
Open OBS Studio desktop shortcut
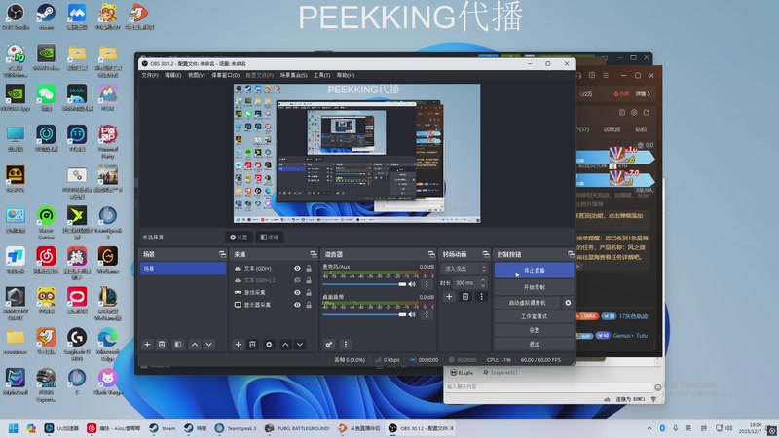click(x=16, y=17)
